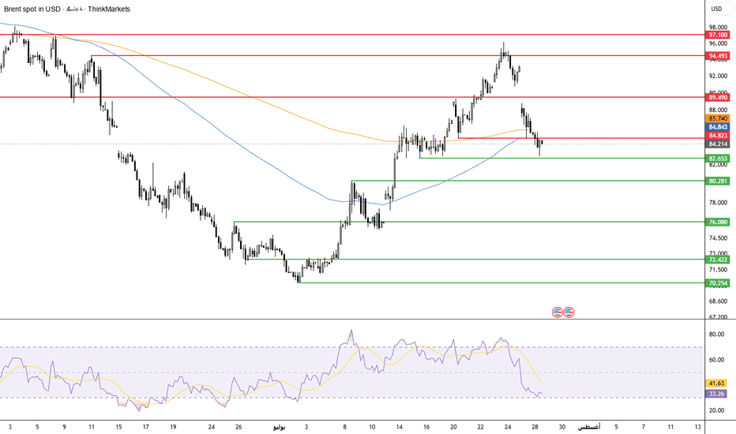Click the right US economic event flag icon
The image size is (736, 434).
[x=569, y=312]
